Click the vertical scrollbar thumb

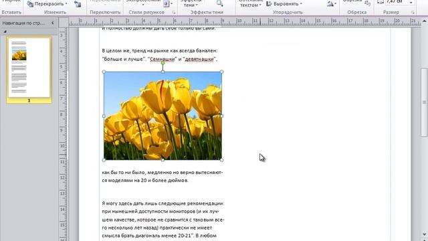[x=424, y=102]
